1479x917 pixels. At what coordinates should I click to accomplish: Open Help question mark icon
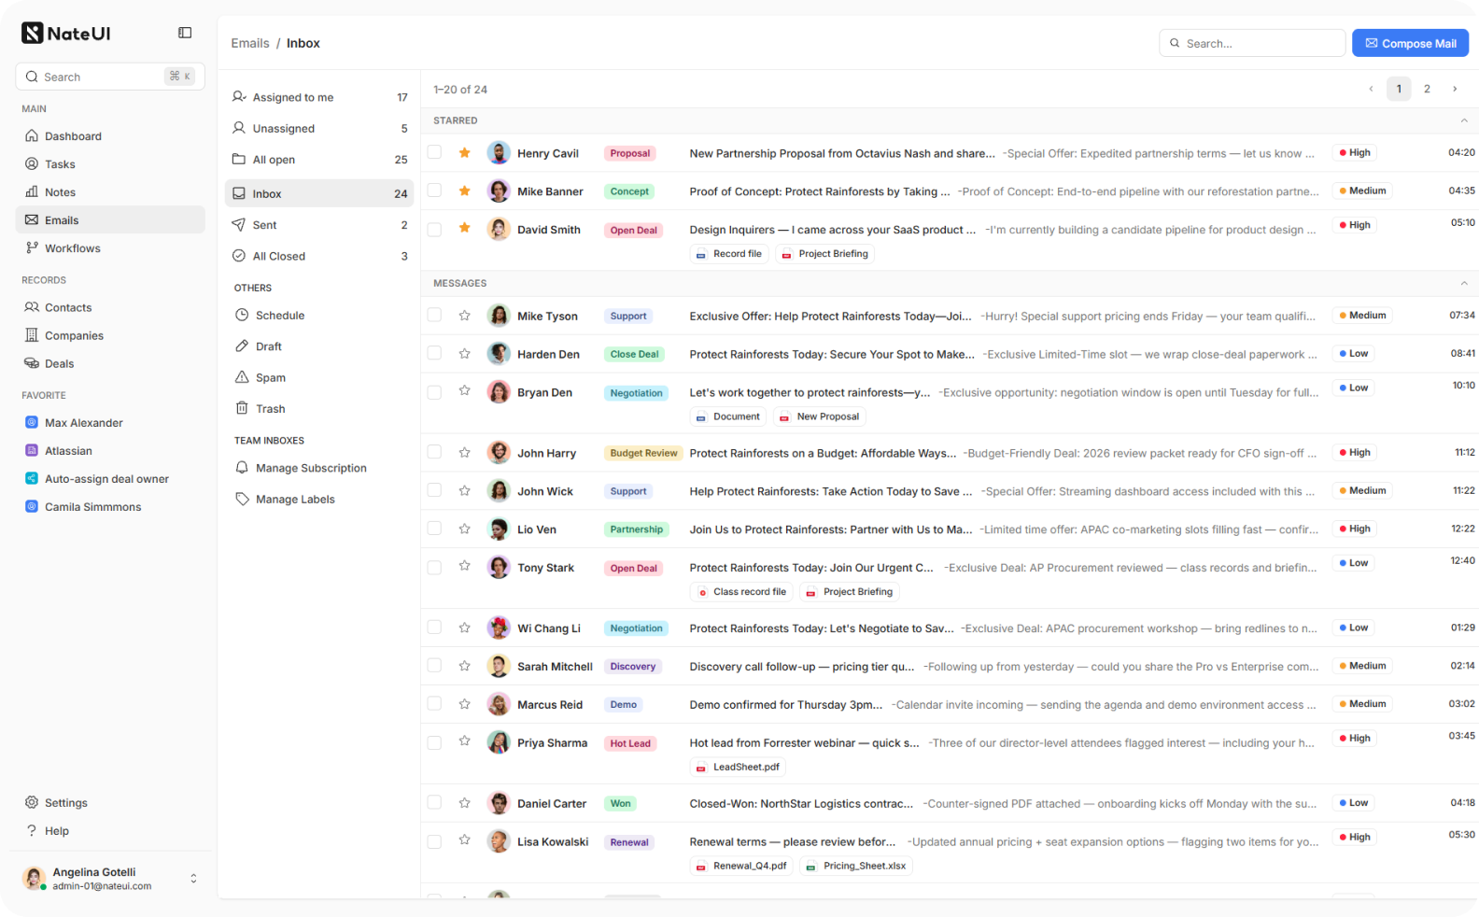(x=32, y=830)
